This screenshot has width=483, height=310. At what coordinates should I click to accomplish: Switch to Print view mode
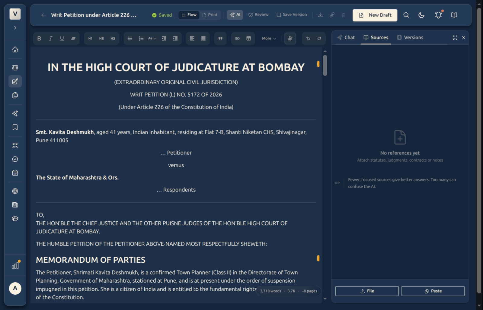point(210,15)
